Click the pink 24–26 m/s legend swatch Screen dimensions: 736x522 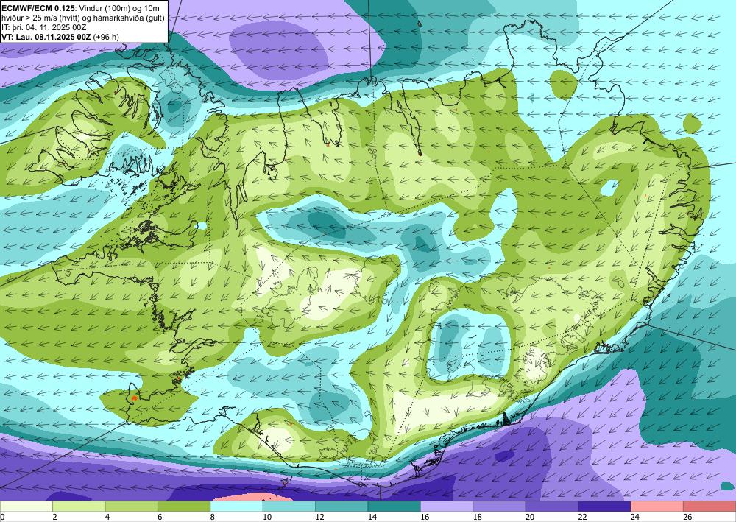(x=657, y=507)
